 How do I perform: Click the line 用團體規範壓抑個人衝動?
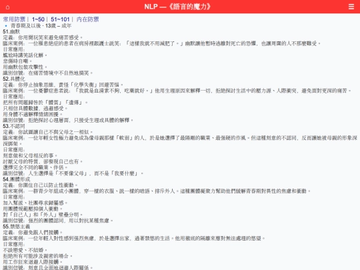(33, 209)
